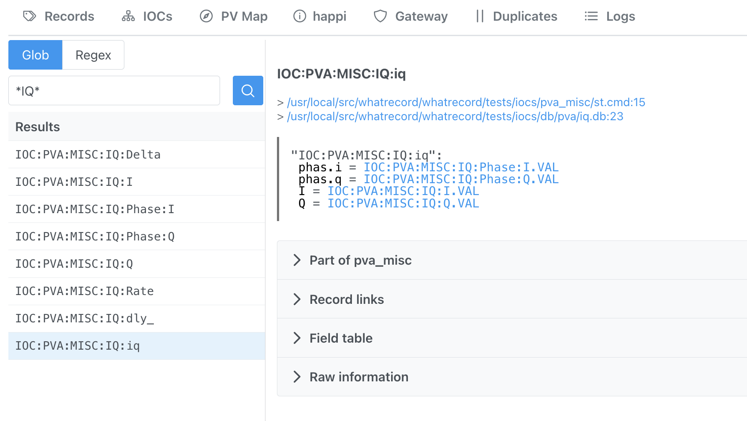Follow the IOC:PVA:MISC:IQ:Phase:I.VAL link

click(x=461, y=167)
